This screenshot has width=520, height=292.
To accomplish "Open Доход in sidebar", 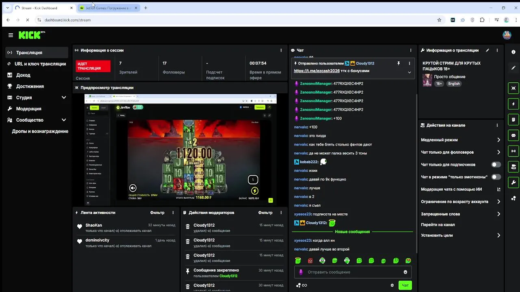I will (x=37, y=75).
